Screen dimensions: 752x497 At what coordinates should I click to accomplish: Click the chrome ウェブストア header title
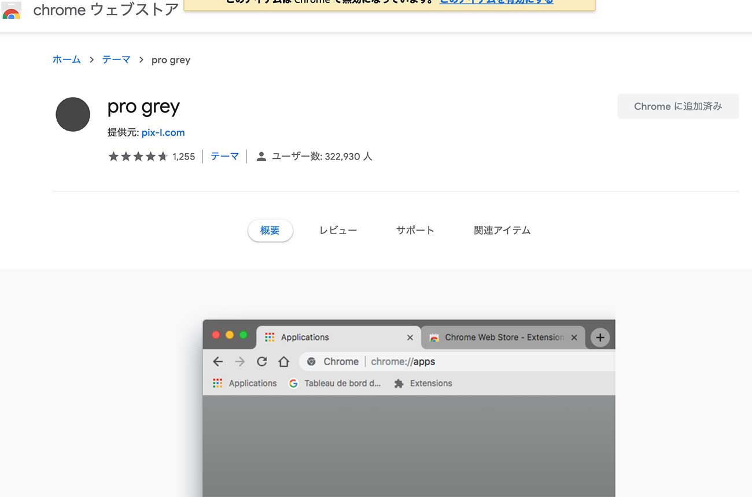[x=106, y=10]
